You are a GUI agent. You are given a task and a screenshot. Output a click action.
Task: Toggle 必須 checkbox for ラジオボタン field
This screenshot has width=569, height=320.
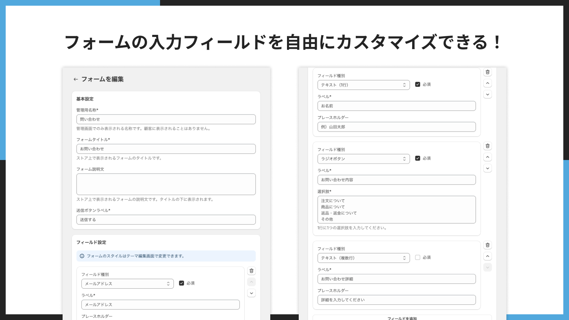(x=418, y=159)
